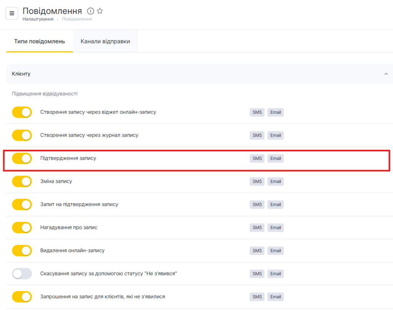The height and width of the screenshot is (310, 393).
Task: Click Email badge for Нагадування про запис
Action: pyautogui.click(x=276, y=227)
